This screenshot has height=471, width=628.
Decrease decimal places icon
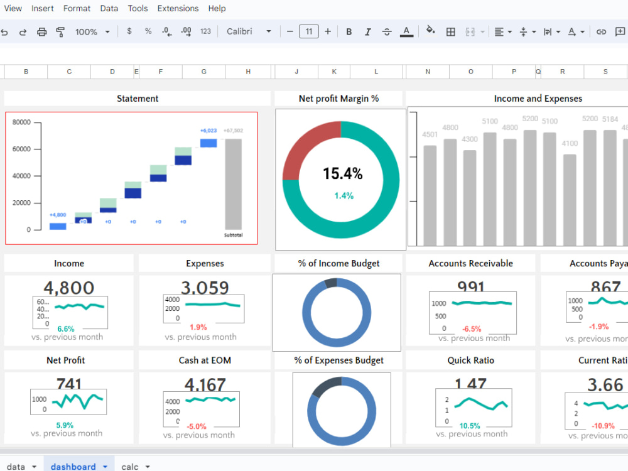(167, 31)
